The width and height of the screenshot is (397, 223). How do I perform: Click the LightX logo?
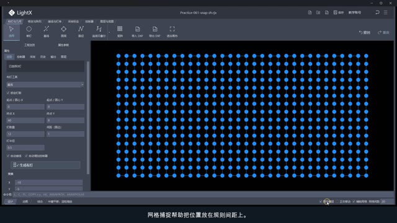pos(20,12)
